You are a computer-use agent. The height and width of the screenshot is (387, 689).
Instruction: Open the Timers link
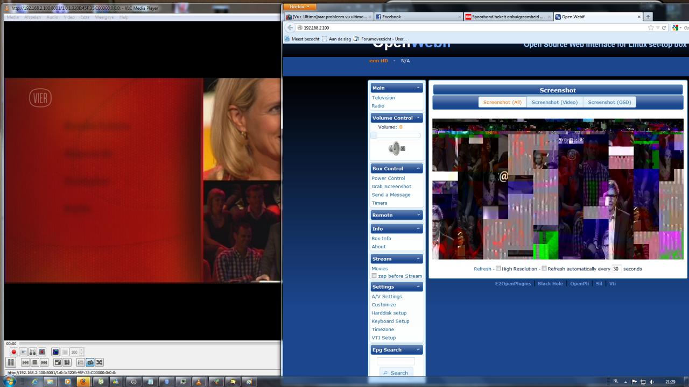tap(379, 203)
